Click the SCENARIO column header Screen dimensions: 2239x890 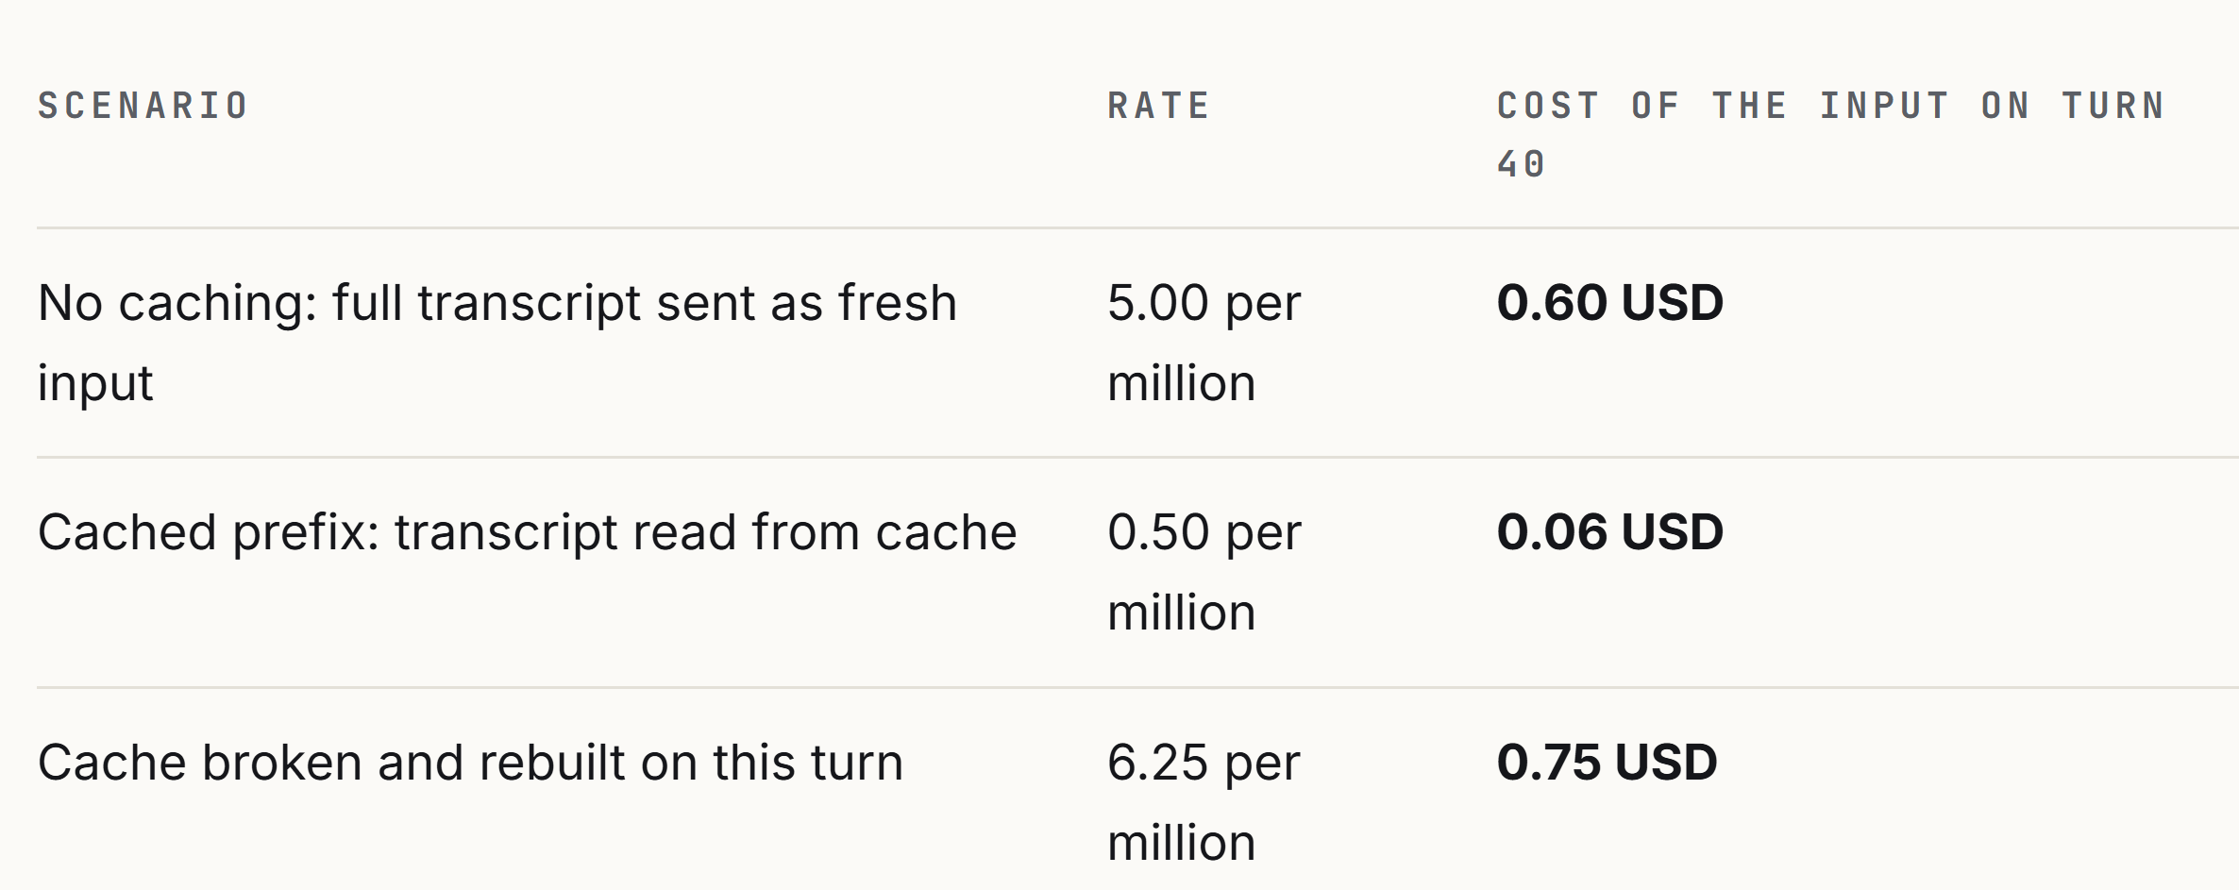[x=143, y=106]
